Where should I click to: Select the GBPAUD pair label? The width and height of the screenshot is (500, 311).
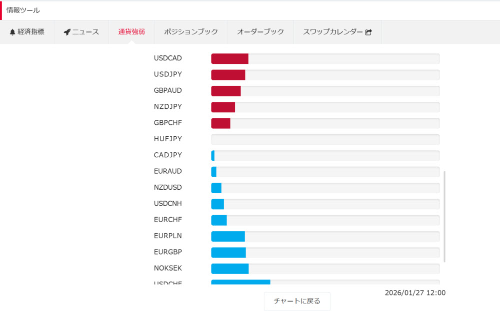[168, 90]
